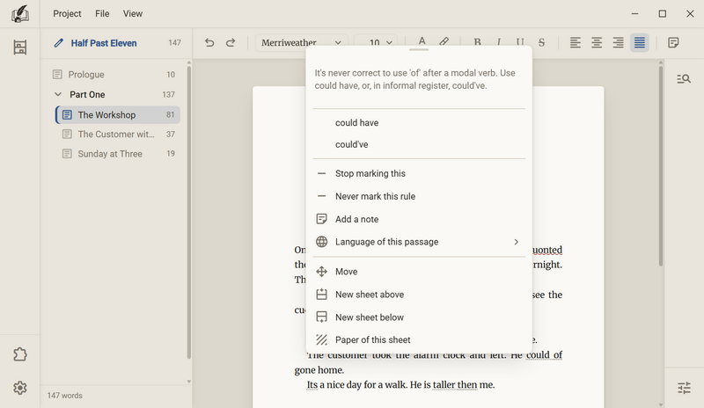The height and width of the screenshot is (408, 704).
Task: Select New sheet below
Action: pos(419,317)
